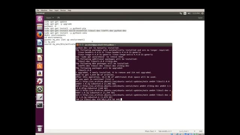Open the VirtualBox View menu
Image resolution: width=240 pixels, height=135 pixels.
tap(51, 10)
